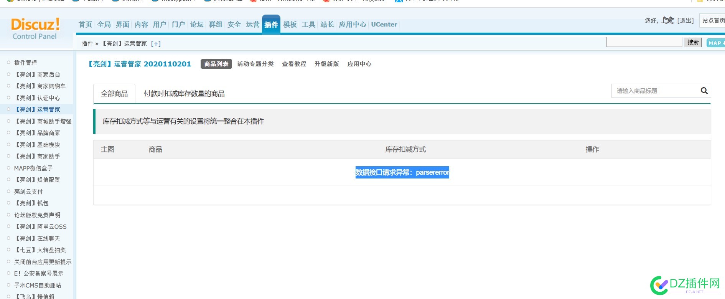The width and height of the screenshot is (725, 299).
Task: Click the MAP button icon
Action: pyautogui.click(x=716, y=43)
